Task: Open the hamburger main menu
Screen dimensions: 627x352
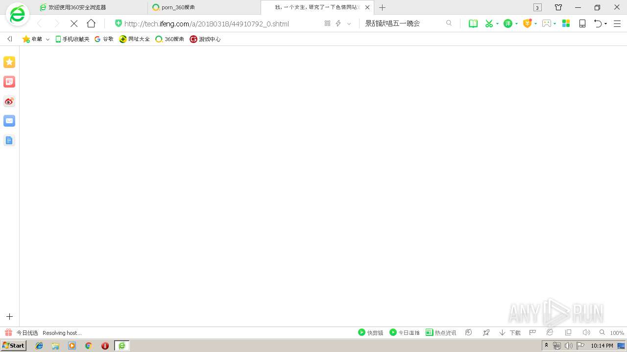Action: [617, 23]
